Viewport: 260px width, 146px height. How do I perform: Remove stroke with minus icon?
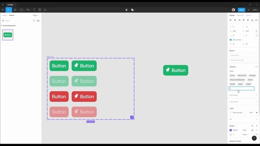[x=256, y=130]
